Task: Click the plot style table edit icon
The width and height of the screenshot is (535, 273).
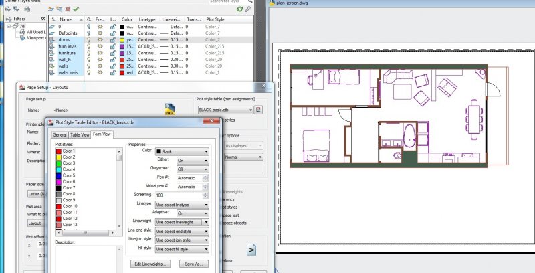Action: pos(258,109)
